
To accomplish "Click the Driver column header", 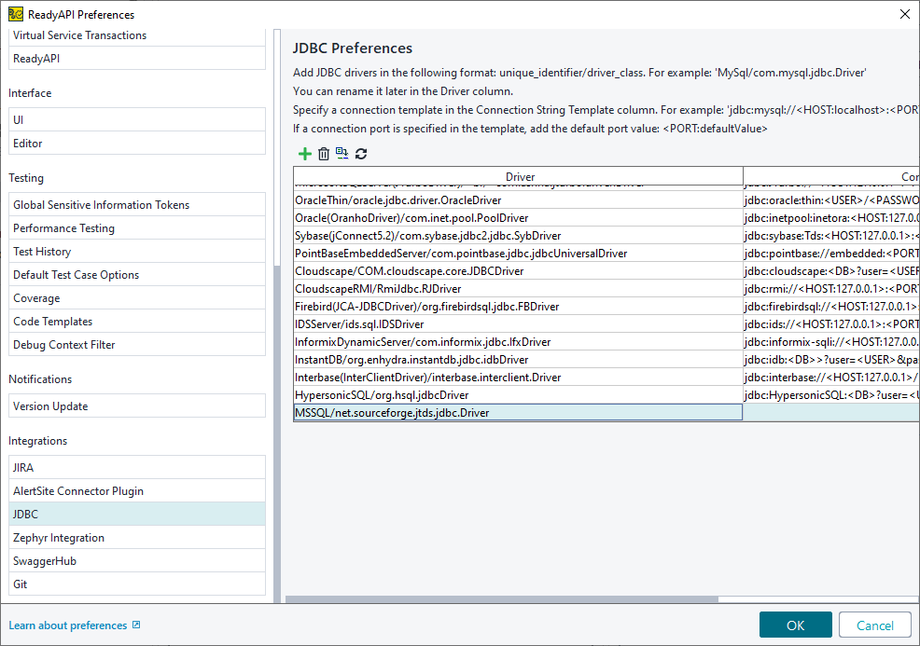I will click(x=520, y=176).
